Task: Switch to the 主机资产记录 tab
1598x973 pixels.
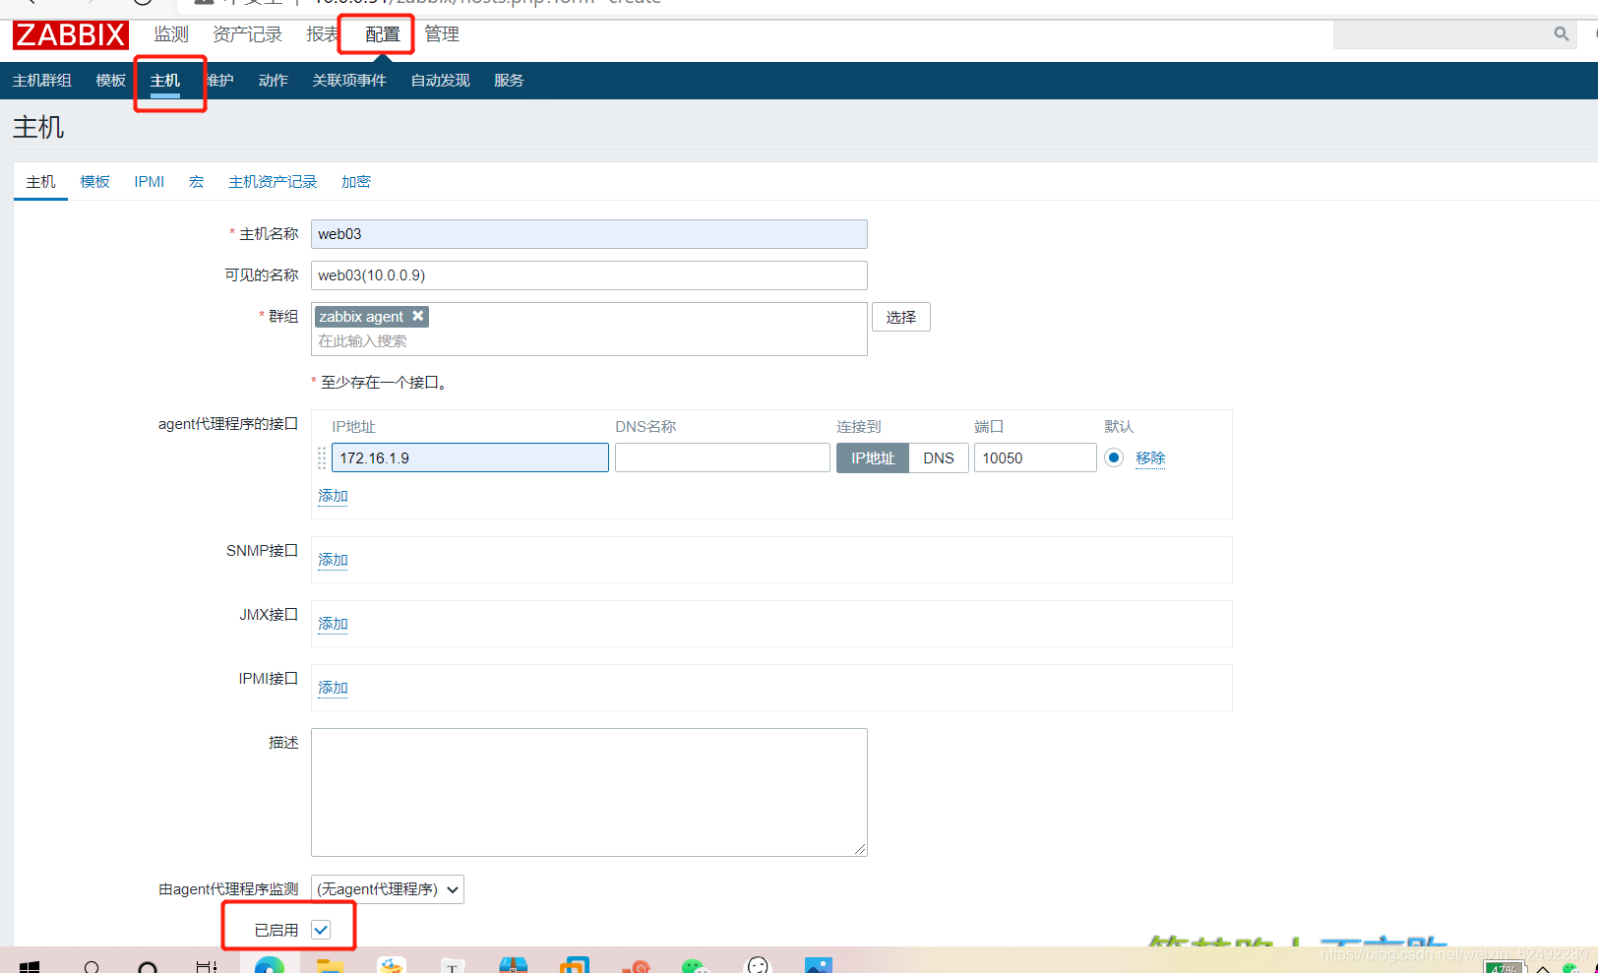Action: tap(273, 182)
